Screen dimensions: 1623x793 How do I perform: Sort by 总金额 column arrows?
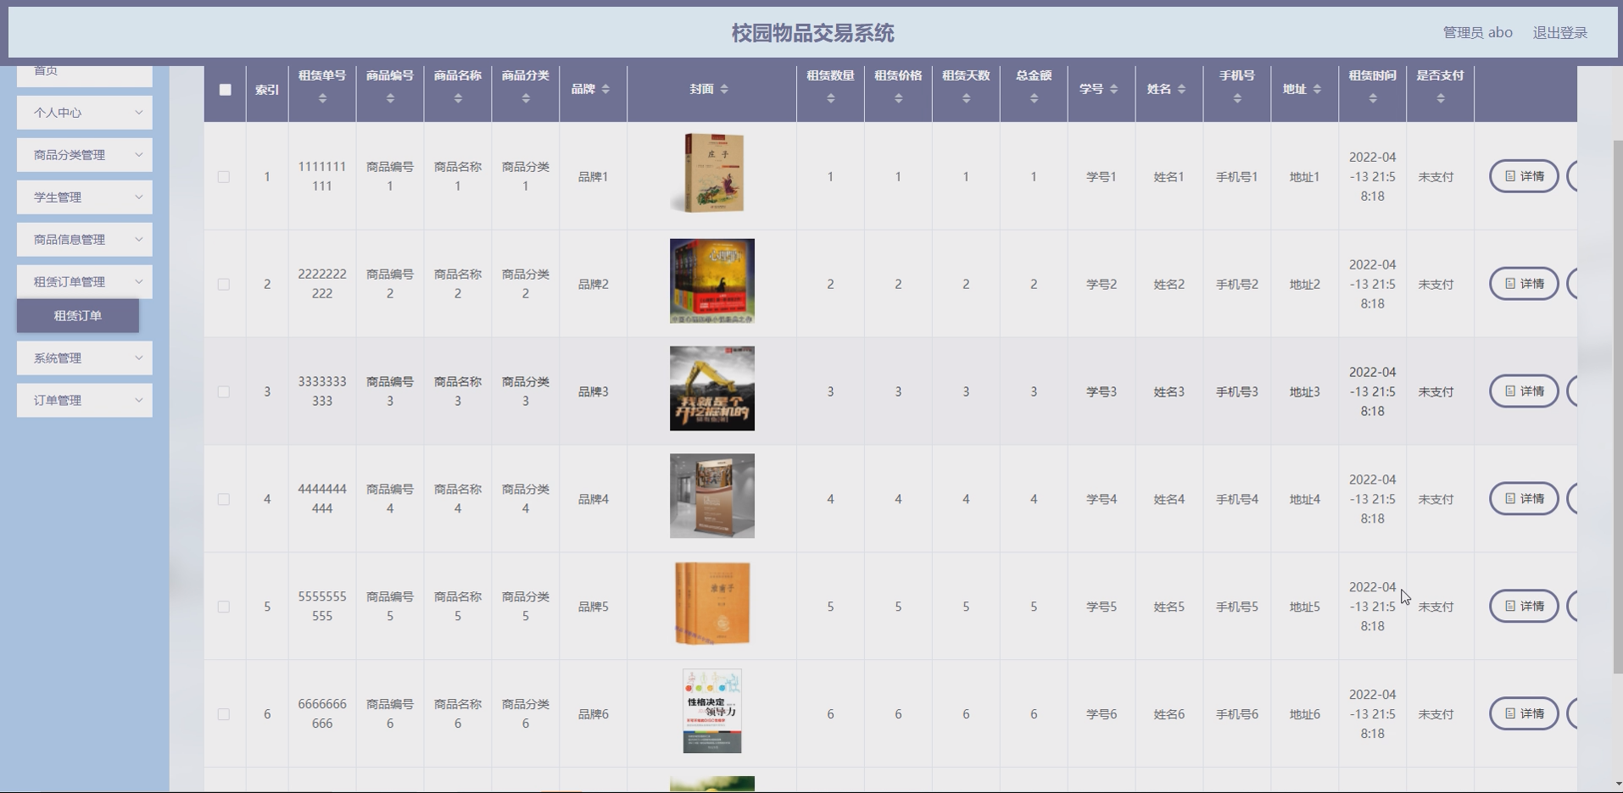pos(1035,98)
